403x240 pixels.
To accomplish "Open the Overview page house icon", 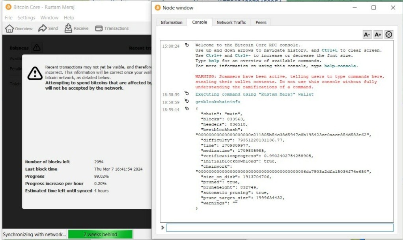I will pyautogui.click(x=9, y=28).
